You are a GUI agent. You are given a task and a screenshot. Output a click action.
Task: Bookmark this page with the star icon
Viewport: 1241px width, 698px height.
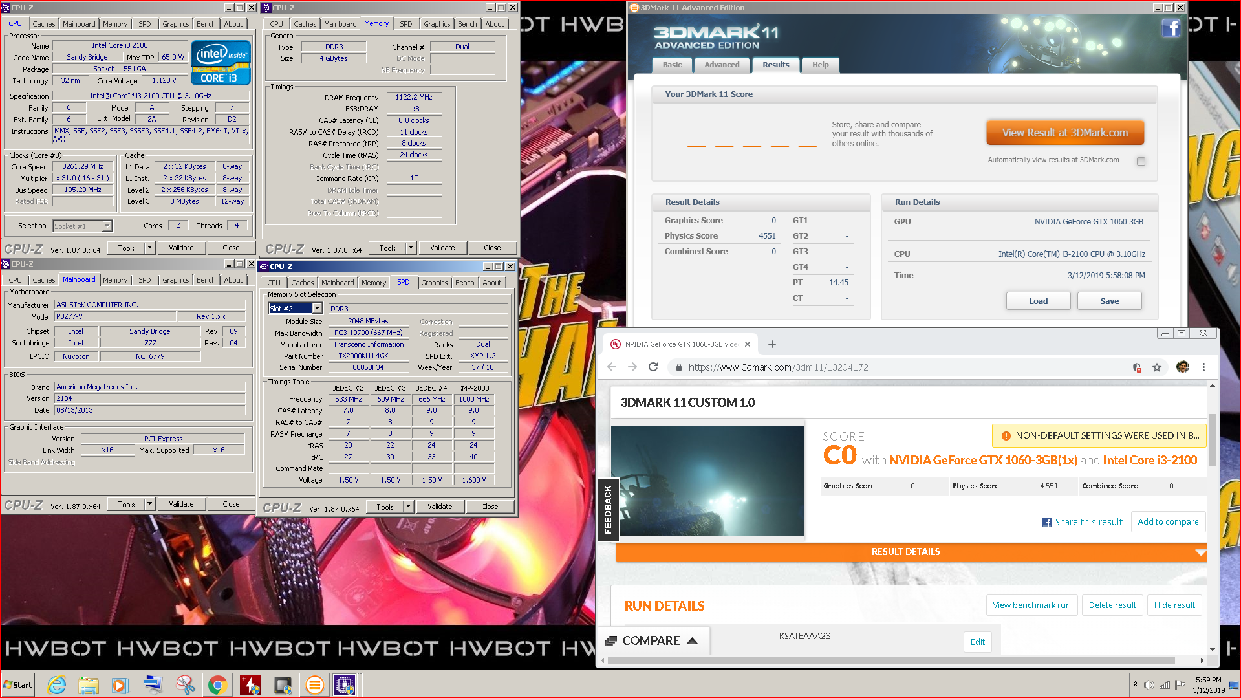pyautogui.click(x=1157, y=367)
